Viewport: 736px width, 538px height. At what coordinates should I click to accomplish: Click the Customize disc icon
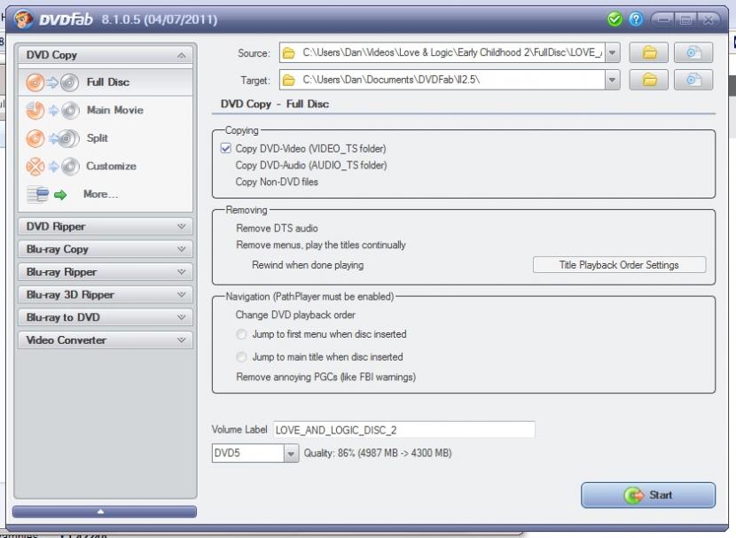(52, 167)
